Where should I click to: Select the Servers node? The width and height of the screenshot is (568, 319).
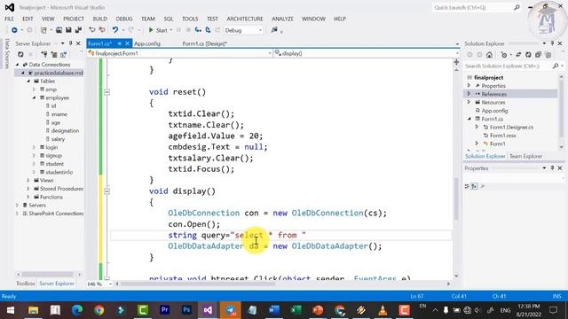(x=37, y=205)
